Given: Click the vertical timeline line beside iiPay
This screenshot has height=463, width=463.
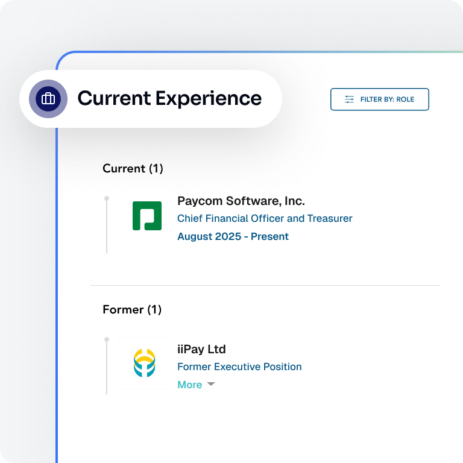Looking at the screenshot, I should (107, 371).
